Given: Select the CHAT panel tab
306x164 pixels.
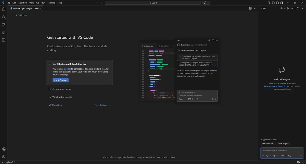Looking at the screenshot, I should tap(264, 8).
